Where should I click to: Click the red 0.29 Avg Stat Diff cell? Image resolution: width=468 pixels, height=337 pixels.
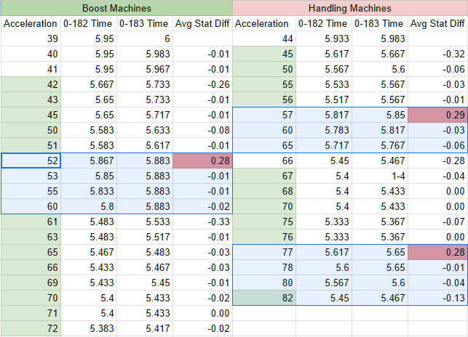438,115
